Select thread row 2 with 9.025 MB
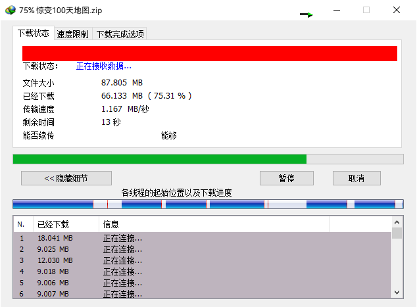 pos(203,249)
